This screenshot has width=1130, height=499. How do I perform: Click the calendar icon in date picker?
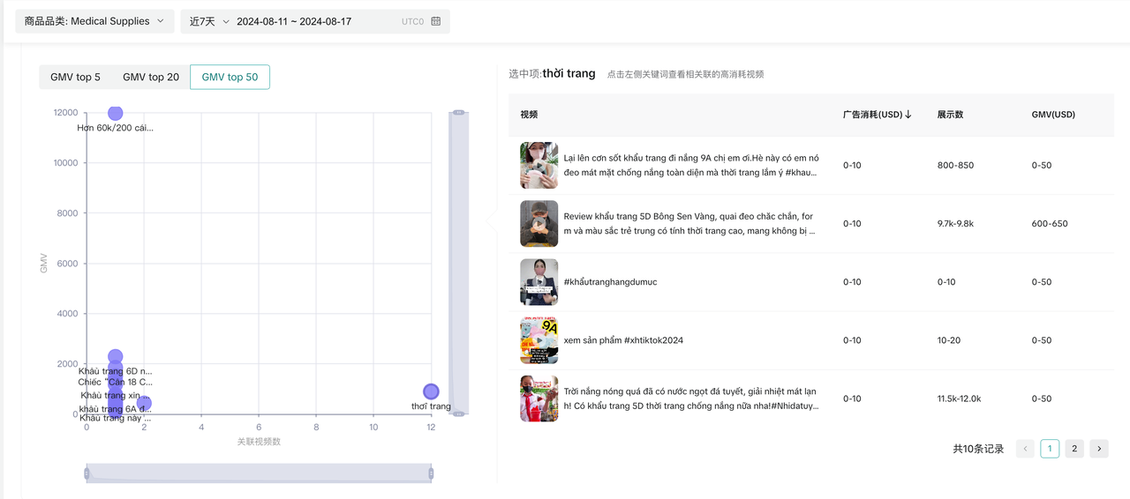pos(435,21)
